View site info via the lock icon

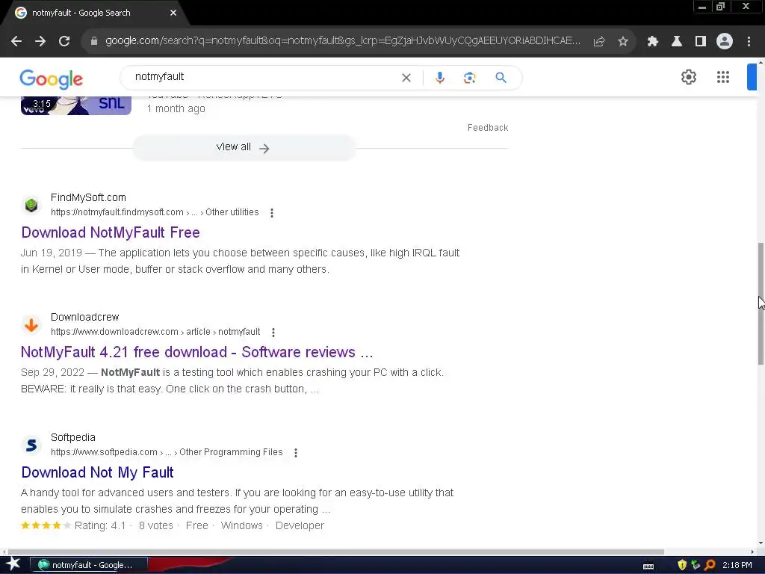[94, 41]
